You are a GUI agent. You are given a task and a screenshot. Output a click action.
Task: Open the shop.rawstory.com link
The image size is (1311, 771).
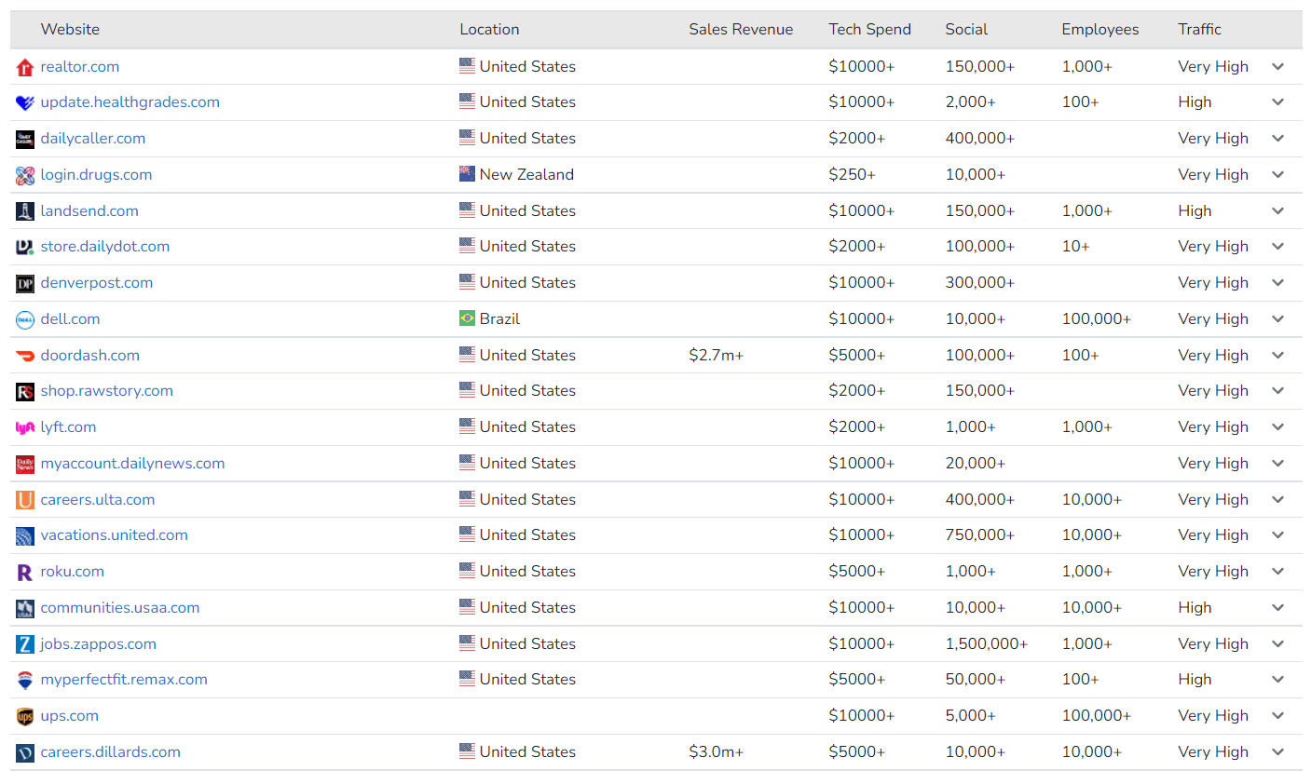tap(107, 391)
